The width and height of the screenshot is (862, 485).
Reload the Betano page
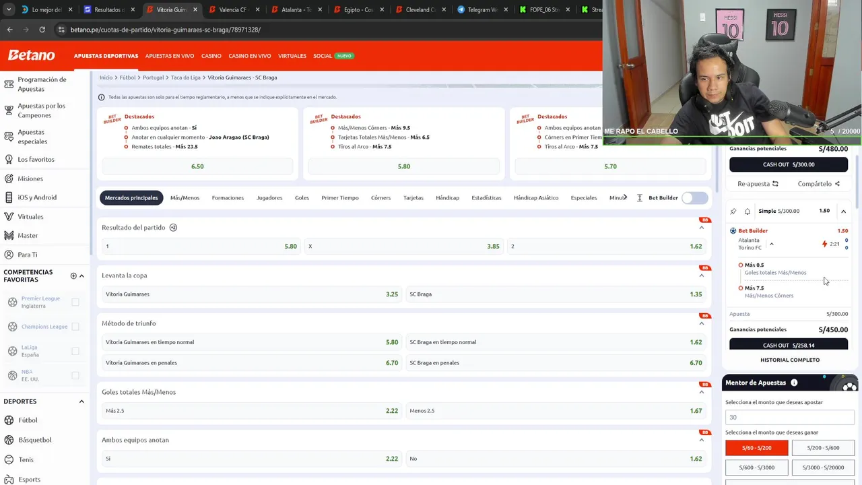point(42,30)
